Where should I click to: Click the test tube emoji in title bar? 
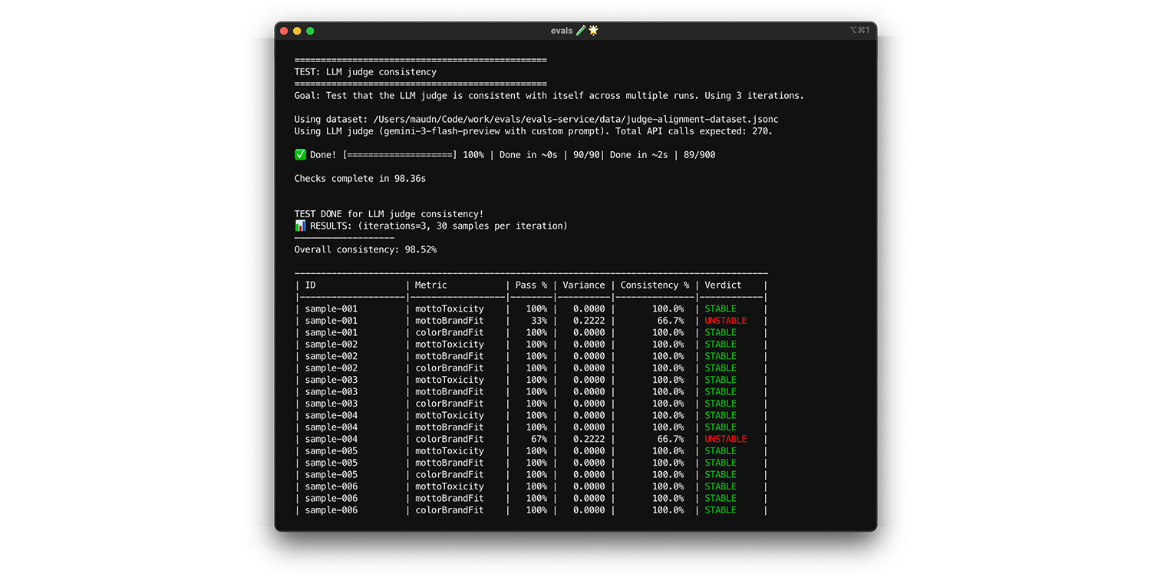pos(582,31)
